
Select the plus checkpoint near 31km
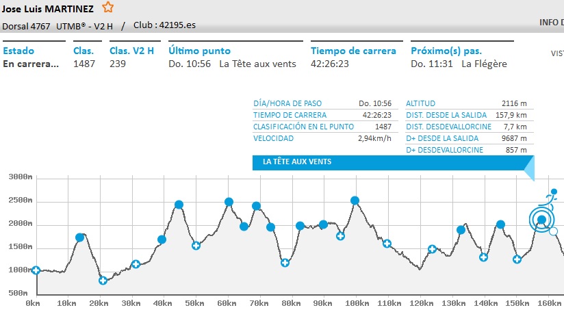(136, 264)
